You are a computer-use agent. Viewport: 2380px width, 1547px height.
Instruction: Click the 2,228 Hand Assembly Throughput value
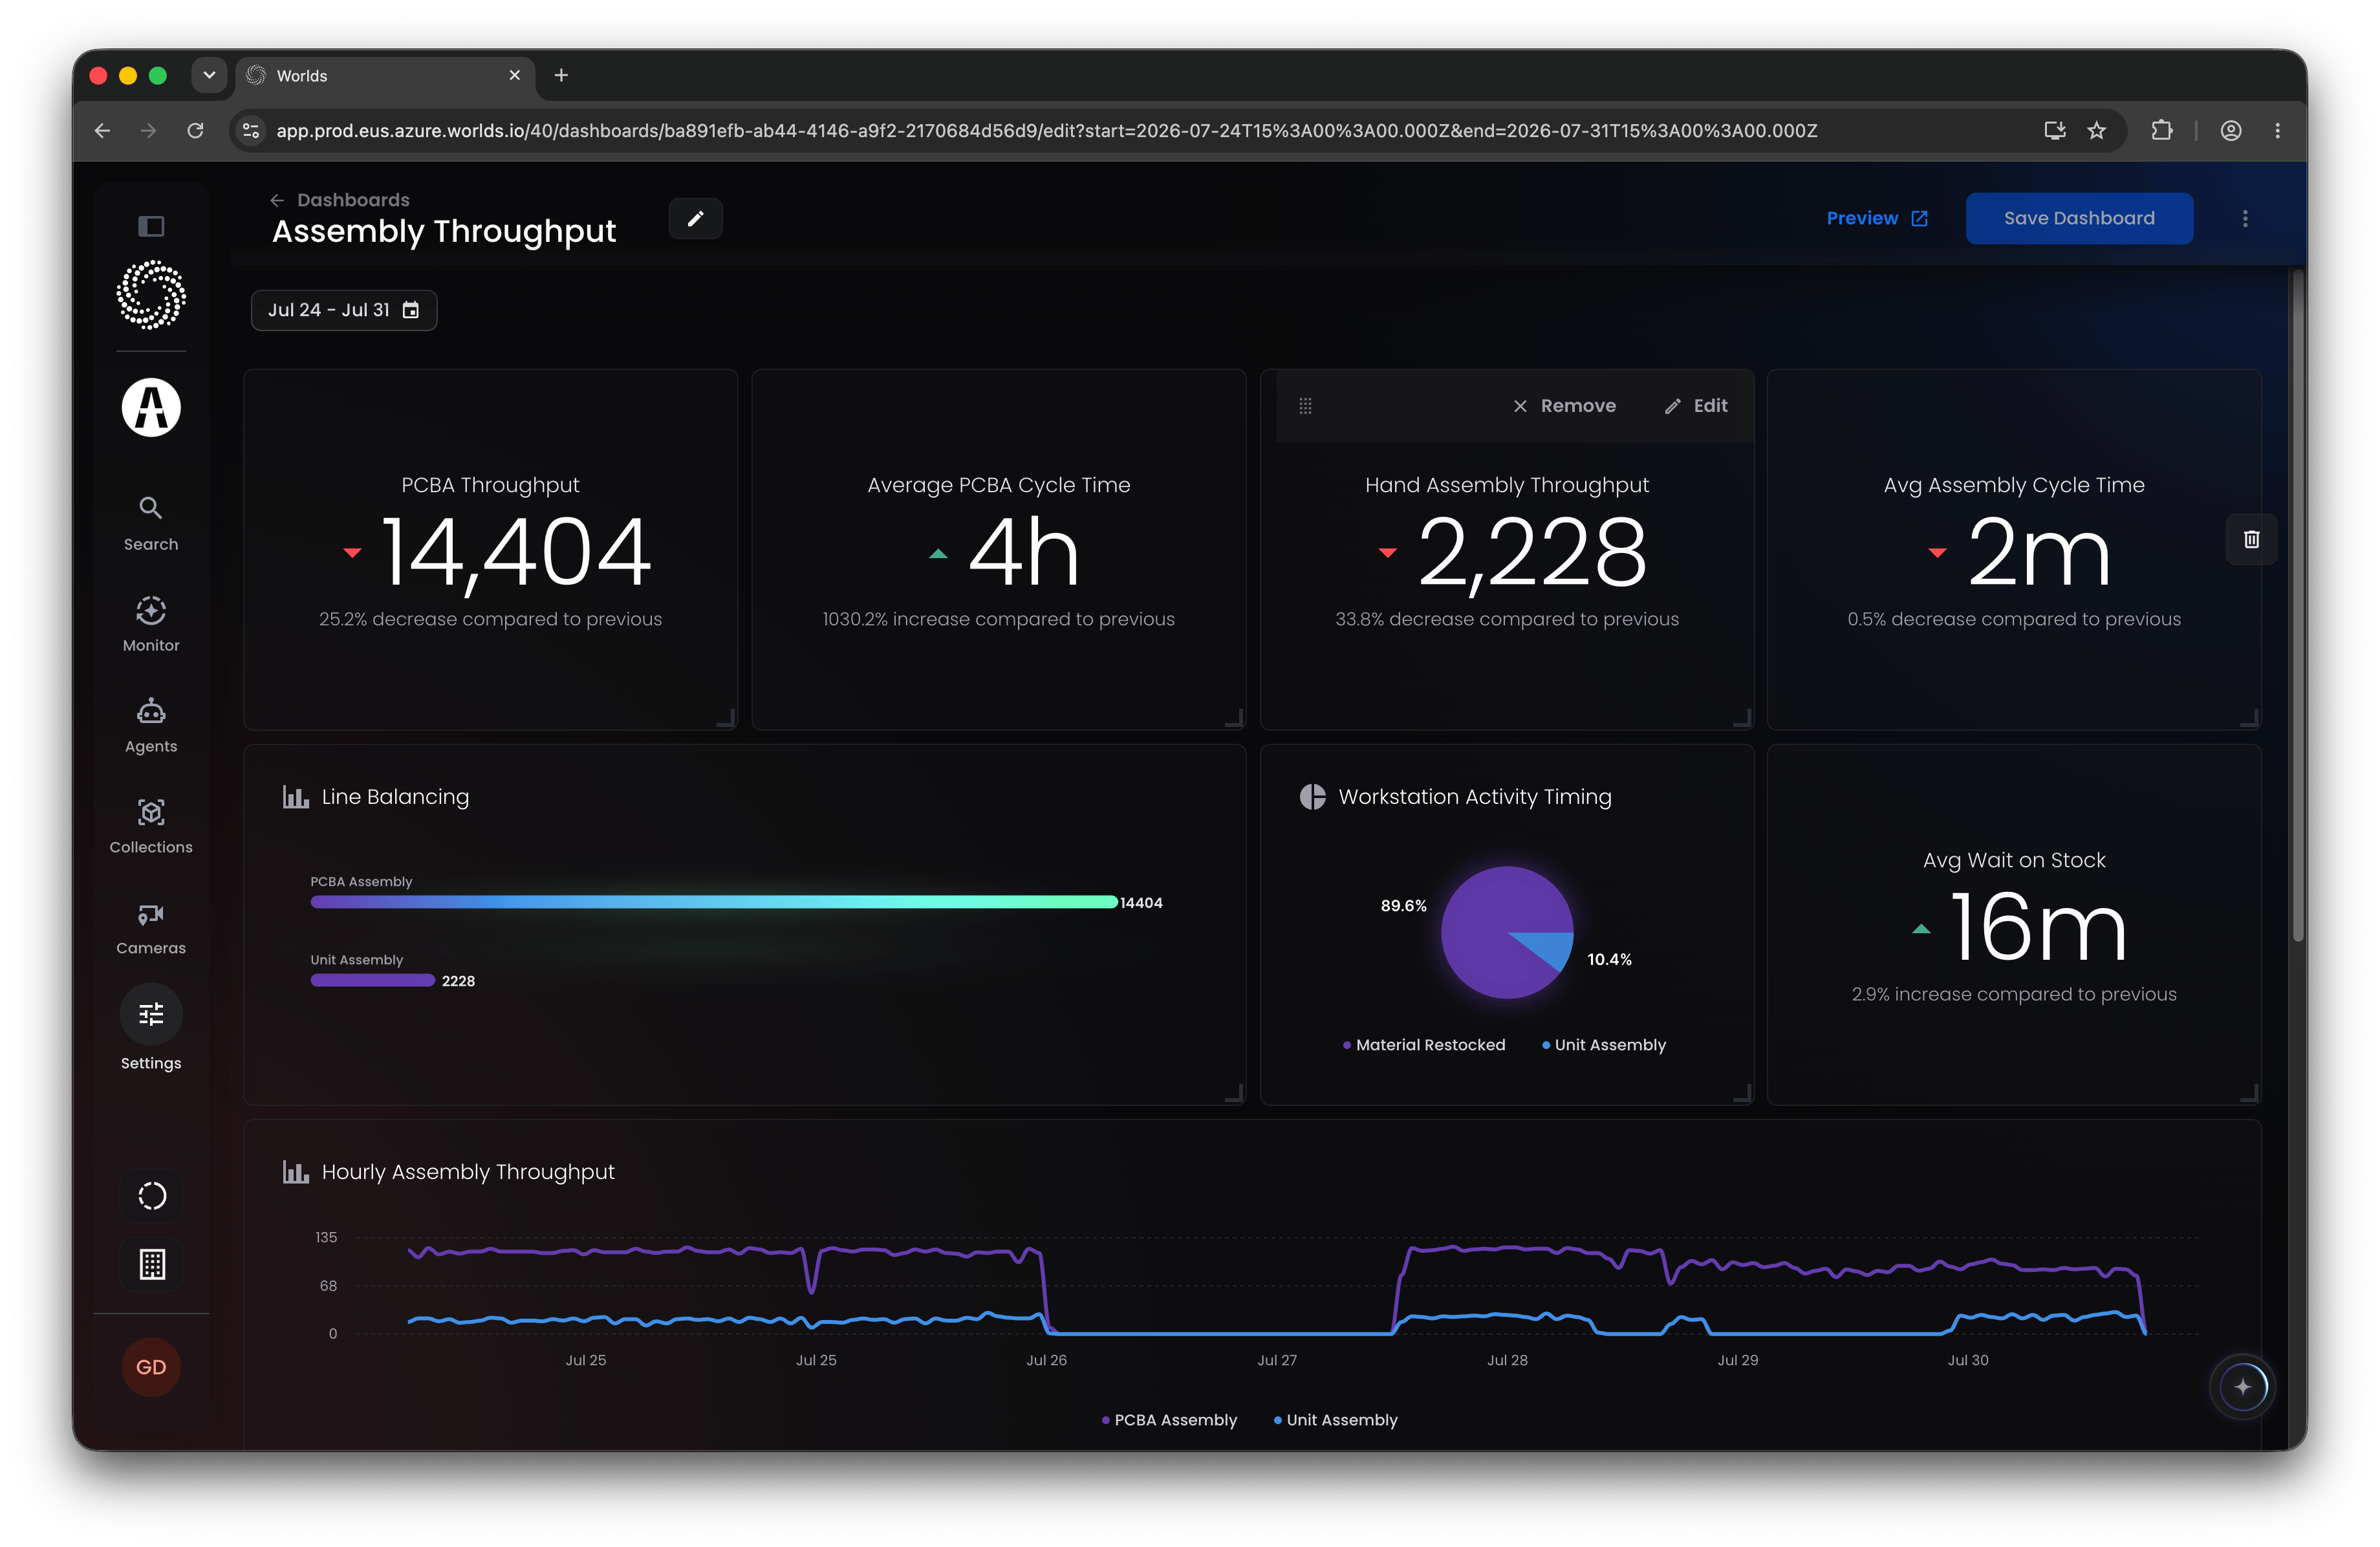[1532, 553]
